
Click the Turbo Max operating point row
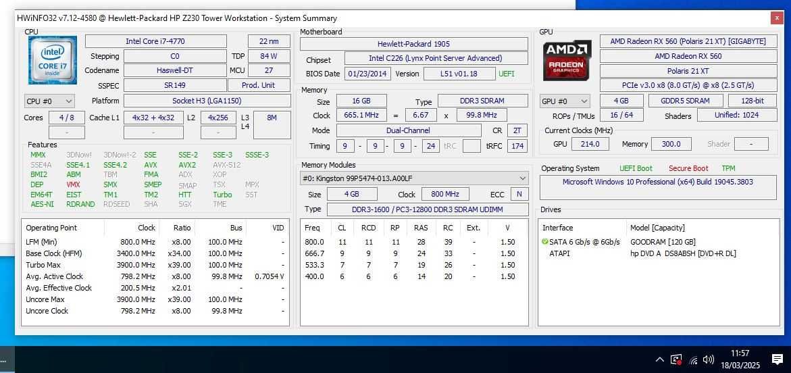(155, 265)
